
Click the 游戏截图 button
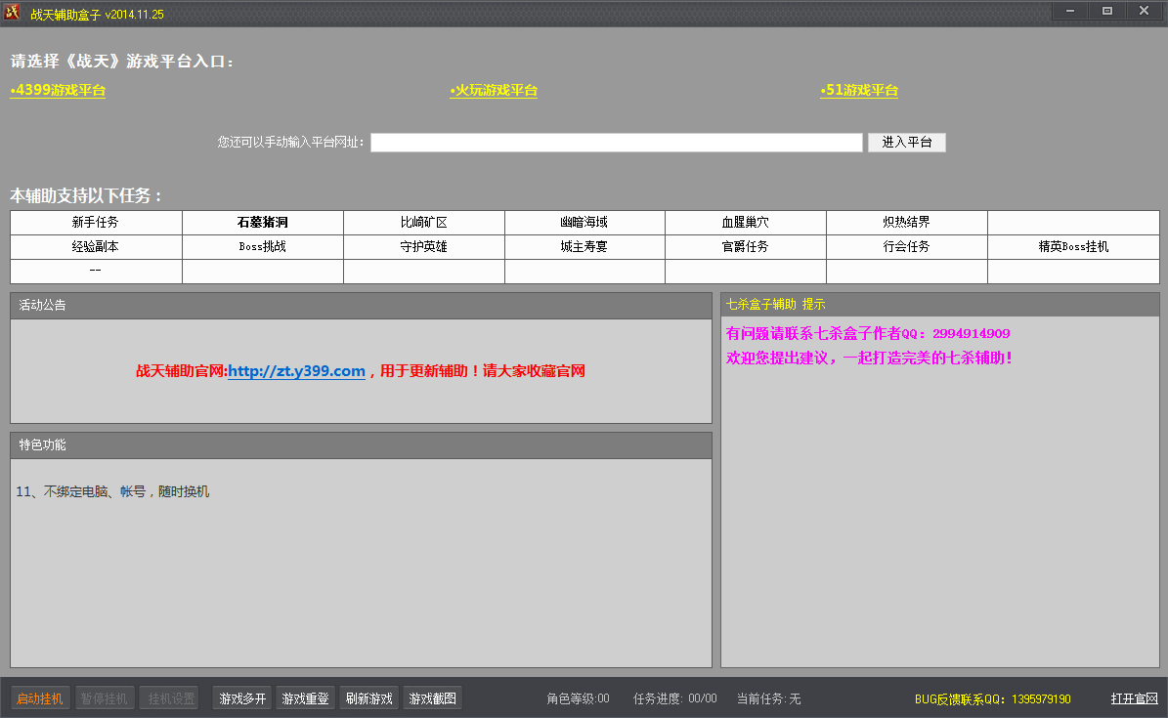tap(433, 698)
